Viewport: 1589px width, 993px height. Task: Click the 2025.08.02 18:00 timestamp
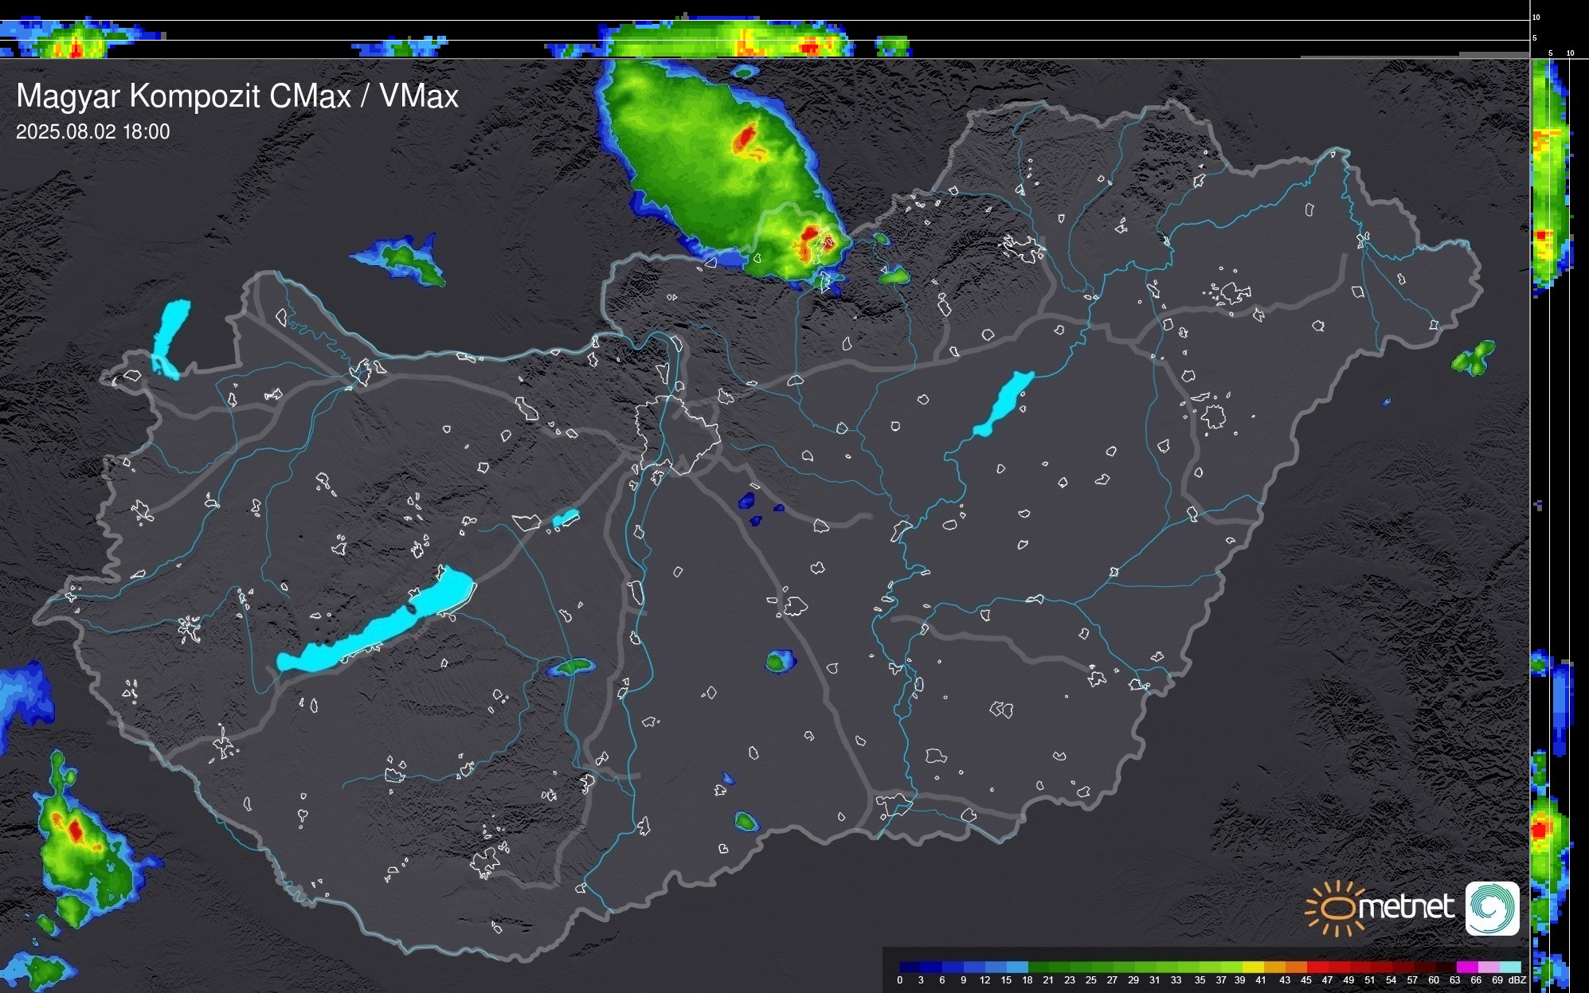(x=92, y=132)
